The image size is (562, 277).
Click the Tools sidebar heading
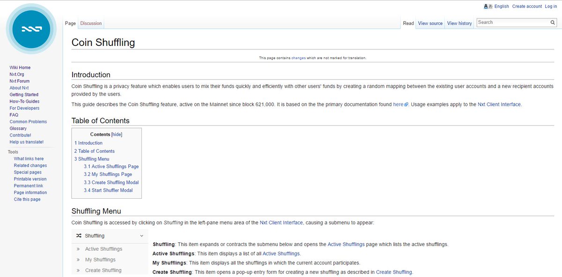pos(13,152)
